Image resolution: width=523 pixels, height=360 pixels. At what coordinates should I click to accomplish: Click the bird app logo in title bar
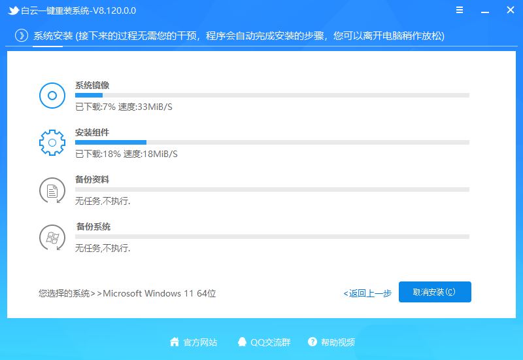point(13,11)
